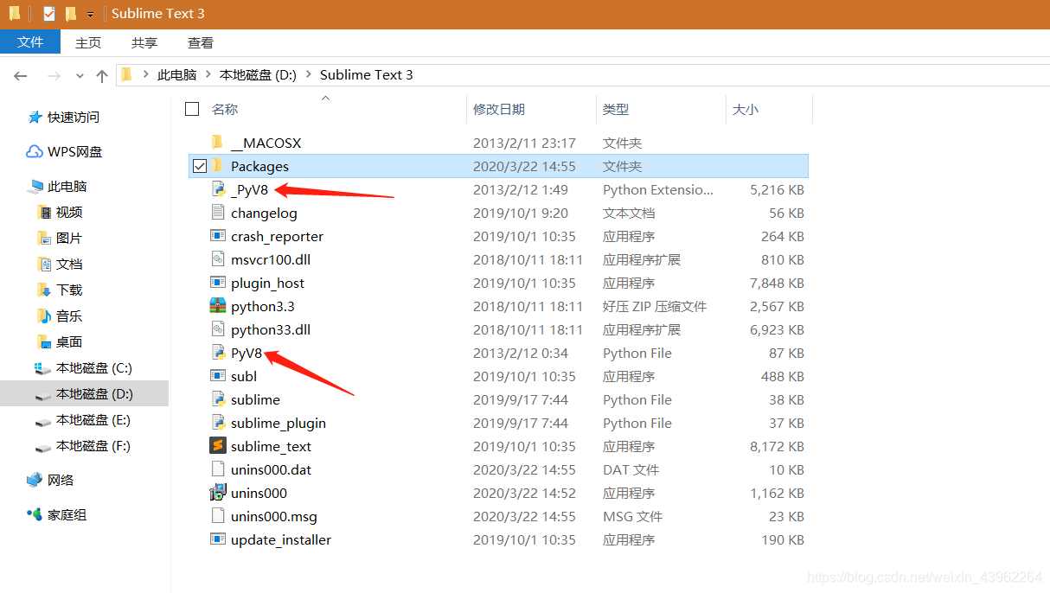Open 视频 in the navigation pane
The width and height of the screenshot is (1050, 593).
[69, 212]
